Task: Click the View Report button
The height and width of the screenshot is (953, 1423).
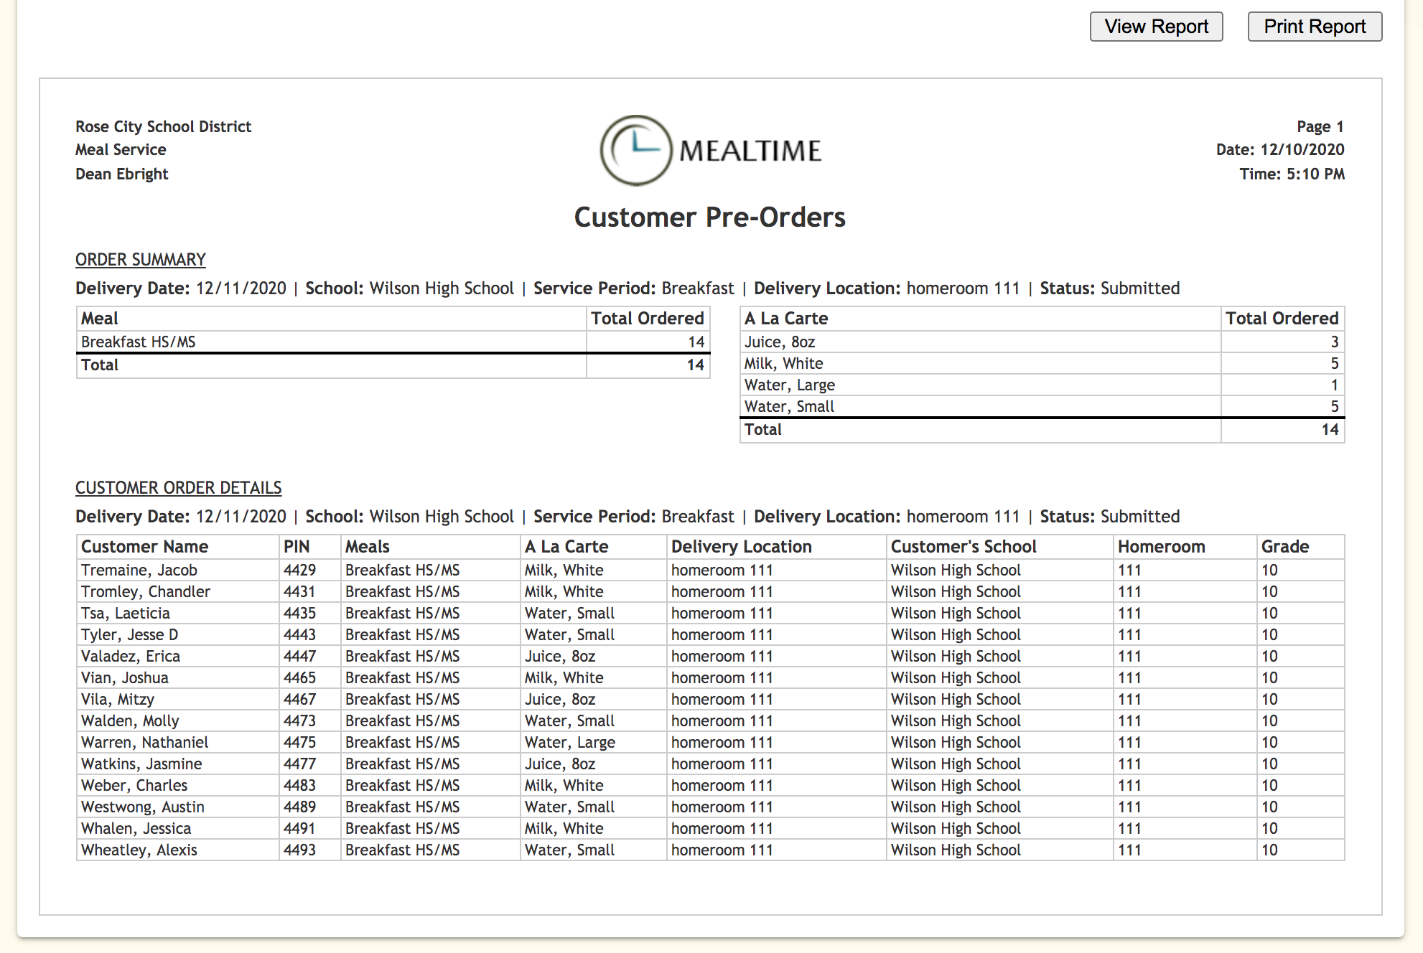Action: (x=1156, y=27)
